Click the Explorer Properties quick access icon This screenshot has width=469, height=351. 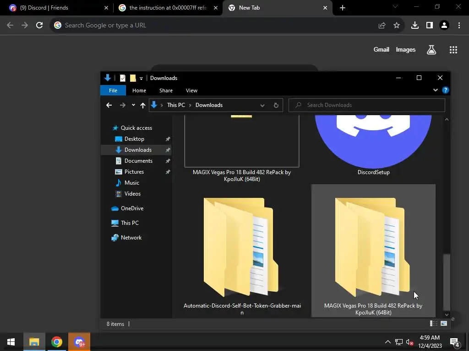click(x=123, y=78)
